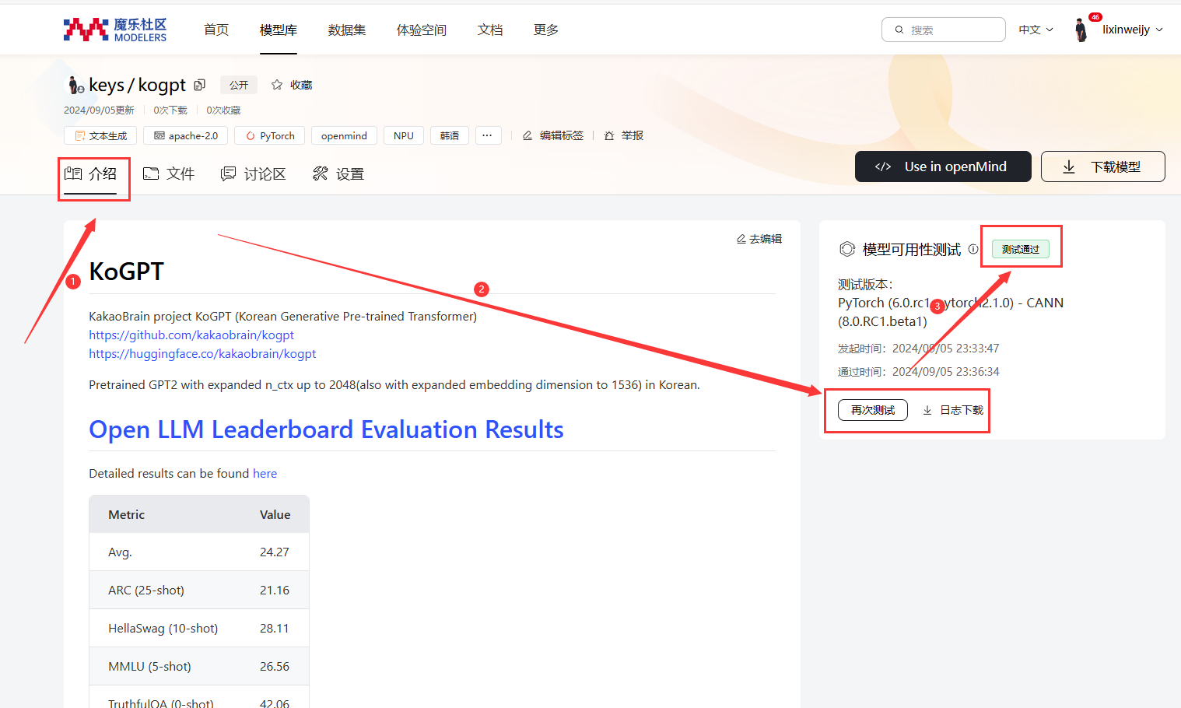Switch to the 文件 tab
Viewport: 1181px width, 708px height.
[x=169, y=173]
